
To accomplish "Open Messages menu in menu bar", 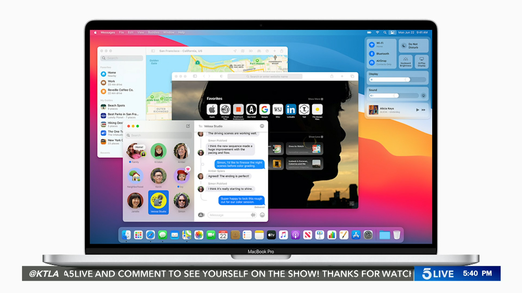I will coord(108,33).
